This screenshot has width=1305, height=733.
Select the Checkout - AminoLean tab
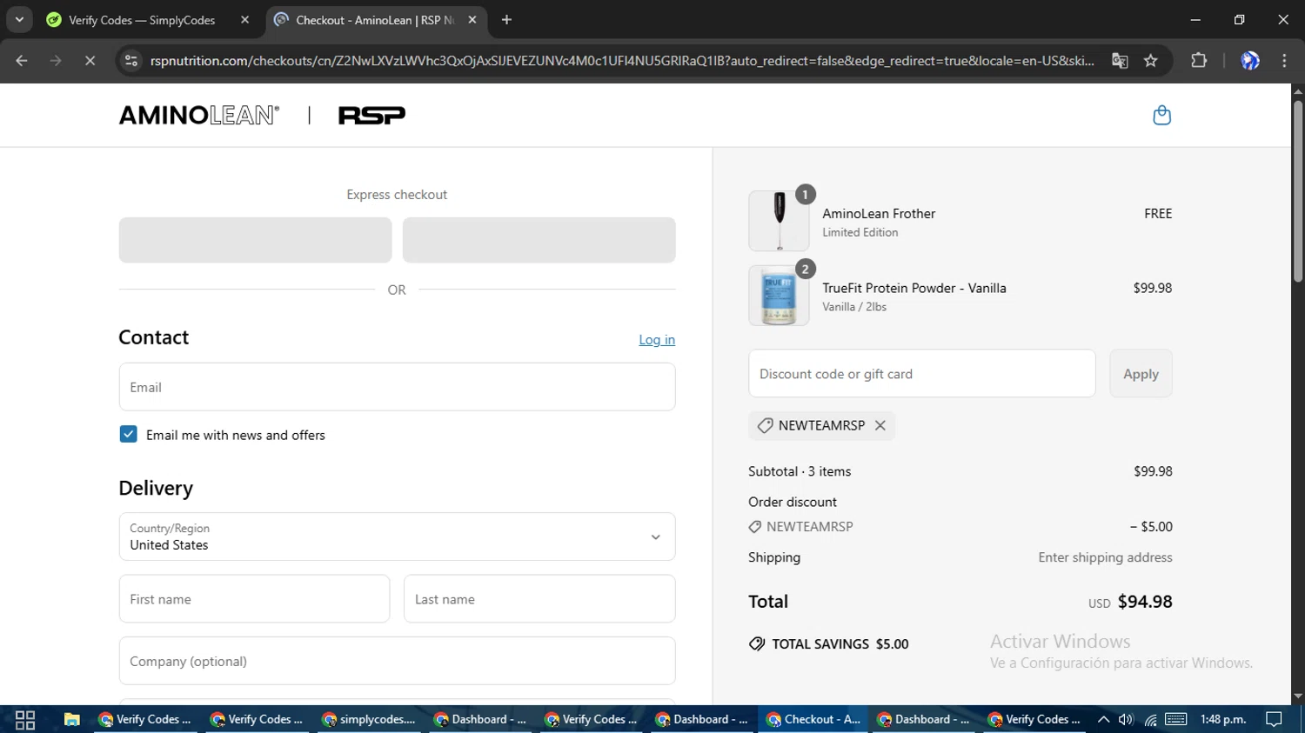tap(377, 20)
